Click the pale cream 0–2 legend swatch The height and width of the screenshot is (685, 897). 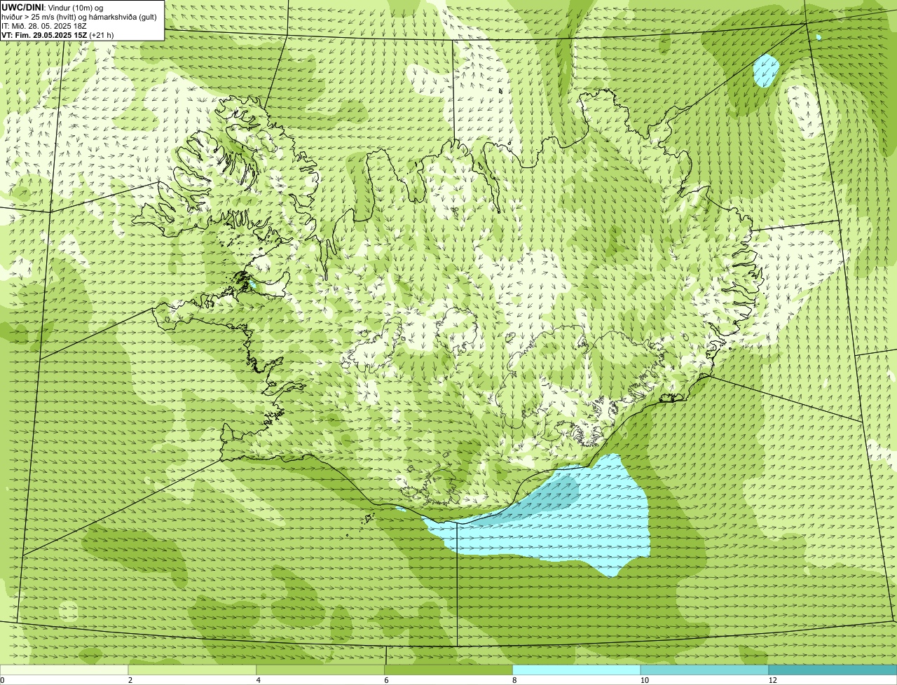(x=64, y=670)
